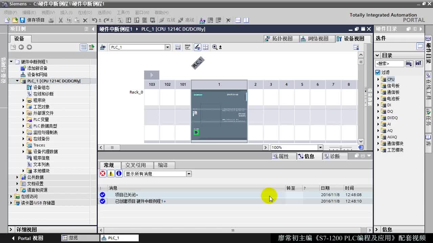The height and width of the screenshot is (243, 433).
Task: Click the new project icon
Action: (7, 20)
